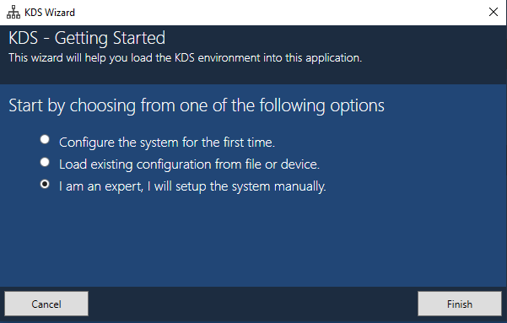Viewport: 507px width, 323px height.
Task: Close the KDS Wizard window
Action: click(x=494, y=12)
